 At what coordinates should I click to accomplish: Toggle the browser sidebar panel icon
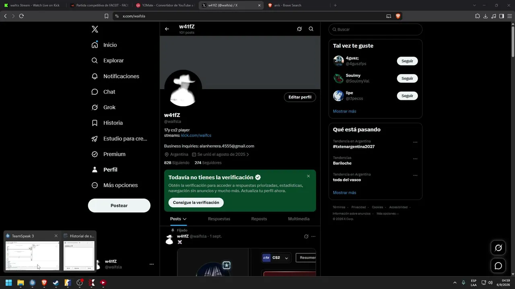coord(501,16)
